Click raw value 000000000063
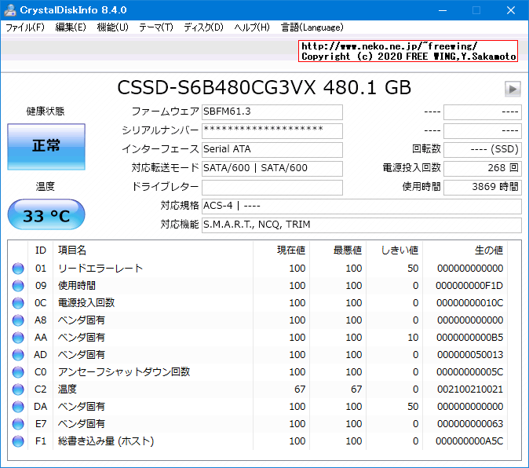Screen dimensions: 529x468 tap(470, 424)
